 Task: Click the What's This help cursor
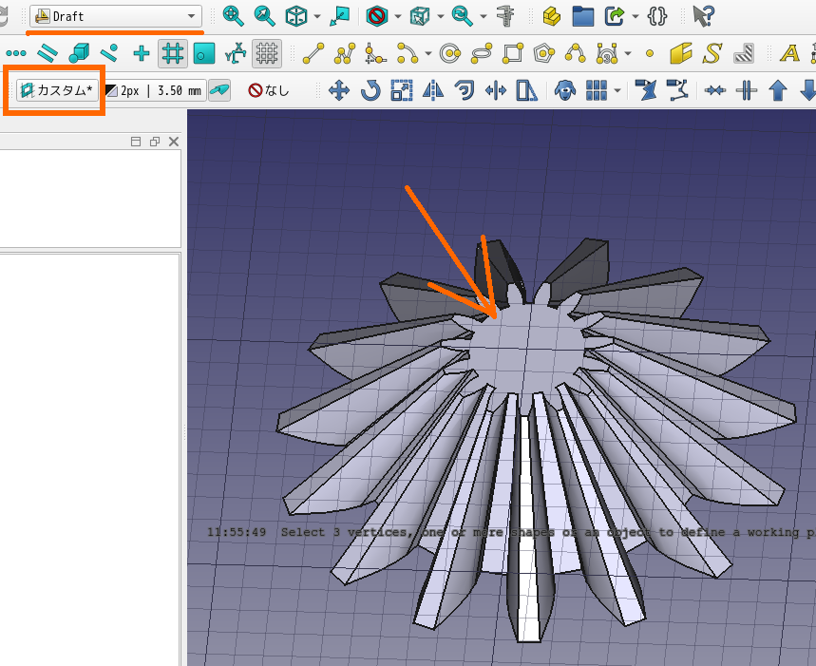click(702, 16)
